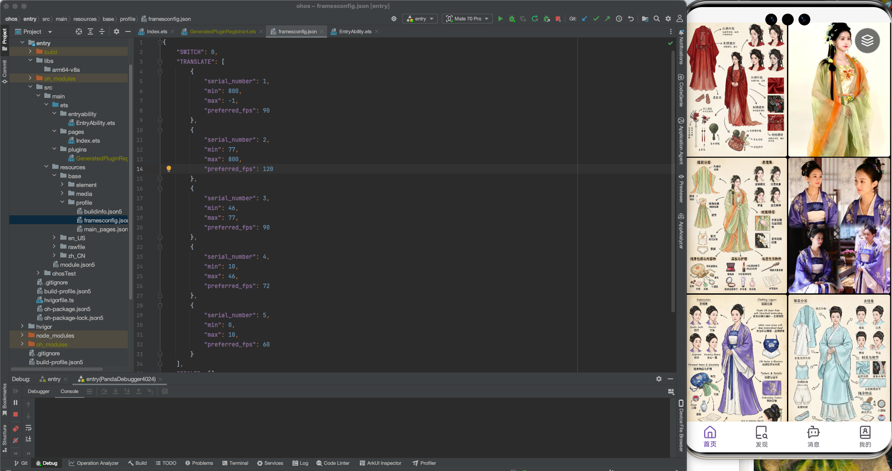Open Project panel options gear

pyautogui.click(x=117, y=31)
